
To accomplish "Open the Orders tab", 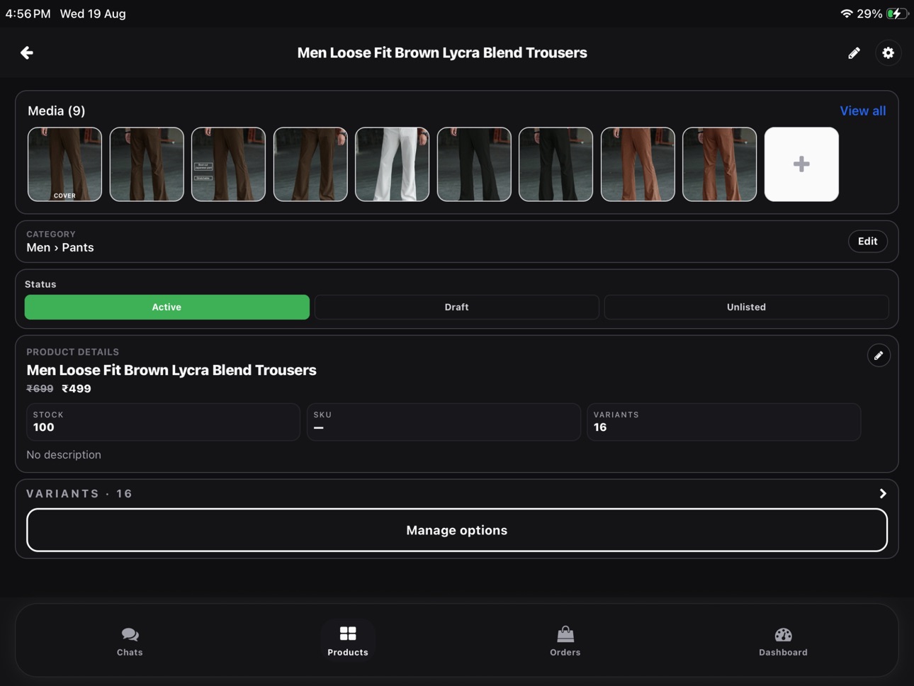I will [565, 641].
